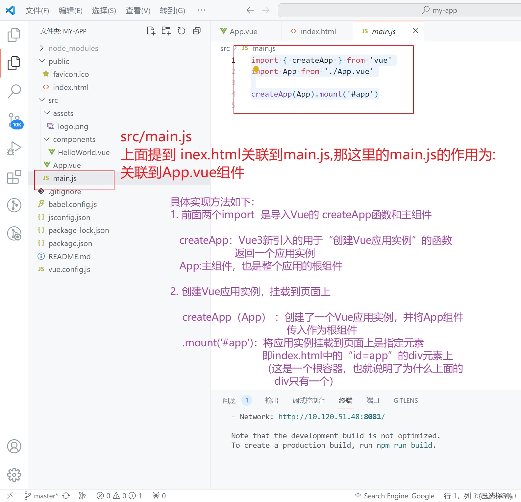
Task: Open the VS Code logo menu
Action: [11, 11]
